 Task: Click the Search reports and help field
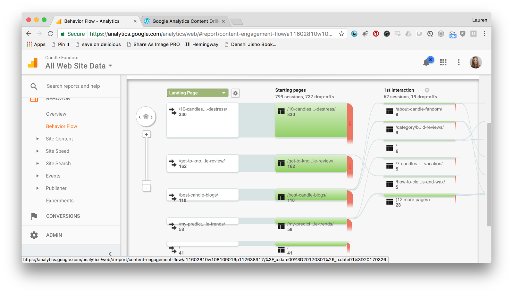(x=73, y=86)
